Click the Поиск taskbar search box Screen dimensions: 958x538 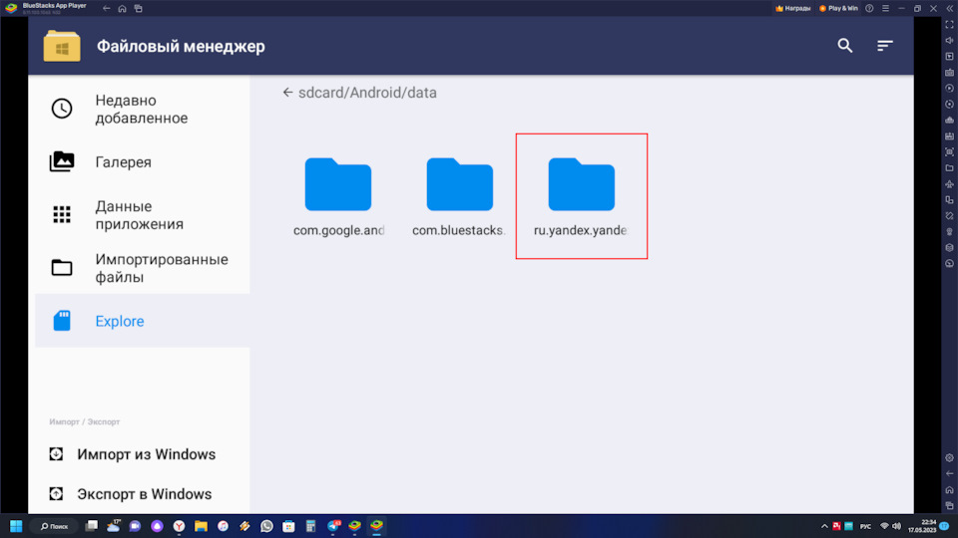click(54, 526)
